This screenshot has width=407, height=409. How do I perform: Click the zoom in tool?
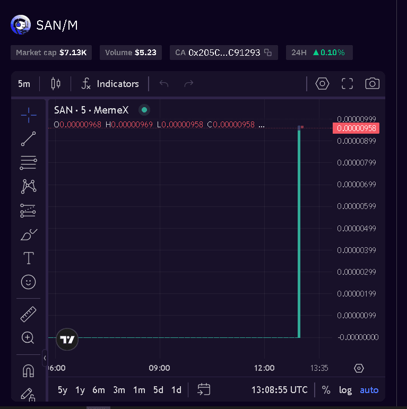pos(28,338)
